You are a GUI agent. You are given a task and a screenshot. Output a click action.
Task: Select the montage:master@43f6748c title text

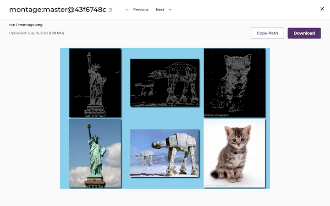click(x=58, y=10)
